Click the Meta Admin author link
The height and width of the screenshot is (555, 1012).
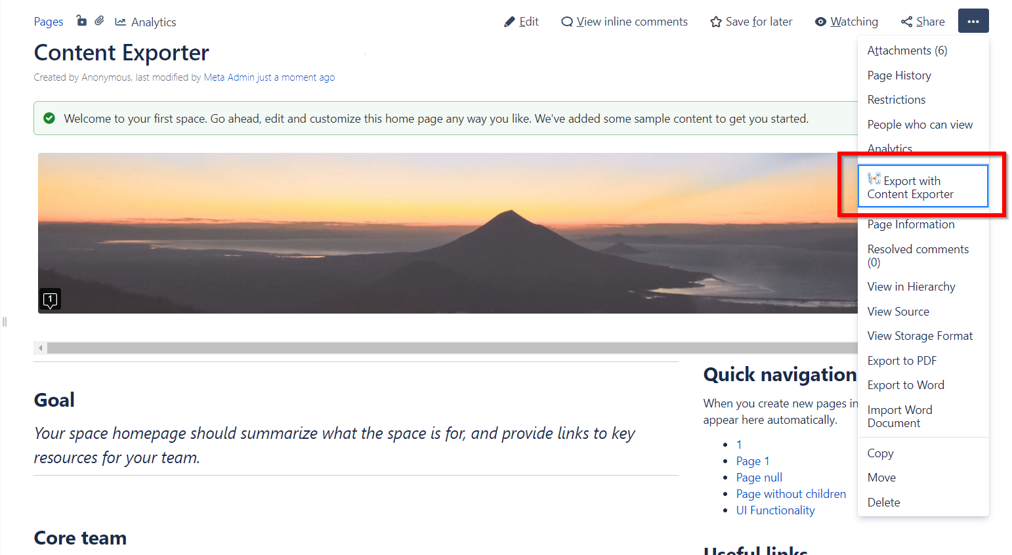pos(228,77)
